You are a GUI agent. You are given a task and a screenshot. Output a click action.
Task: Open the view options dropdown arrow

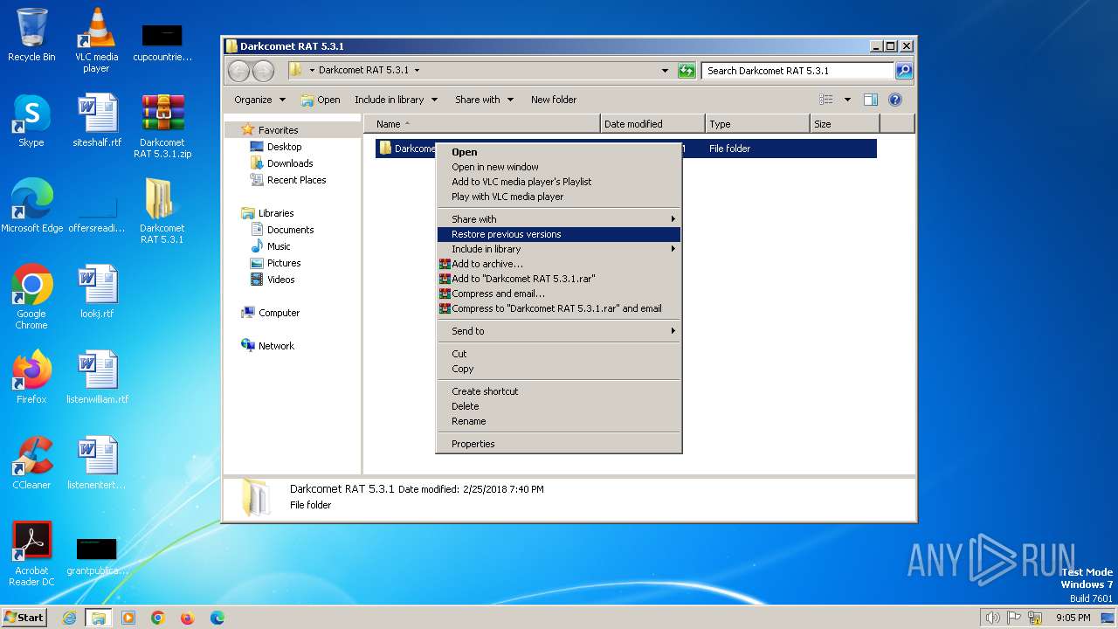point(847,100)
